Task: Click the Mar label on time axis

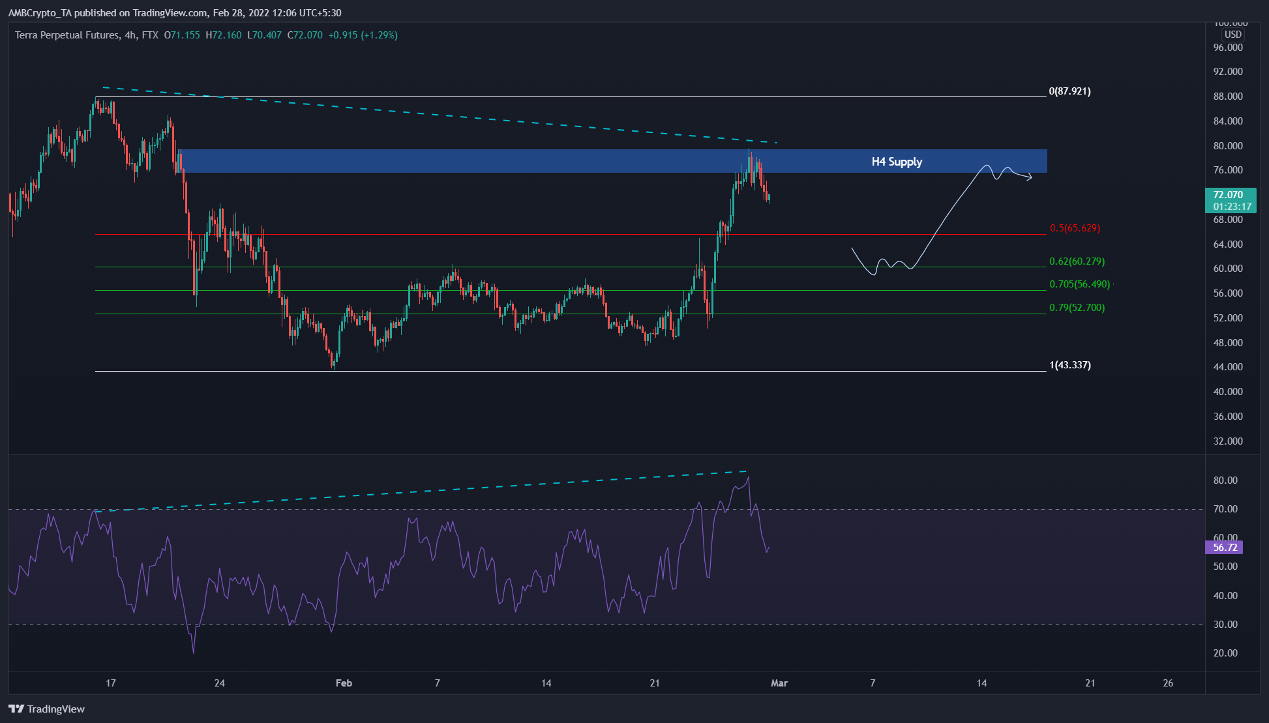Action: point(779,683)
